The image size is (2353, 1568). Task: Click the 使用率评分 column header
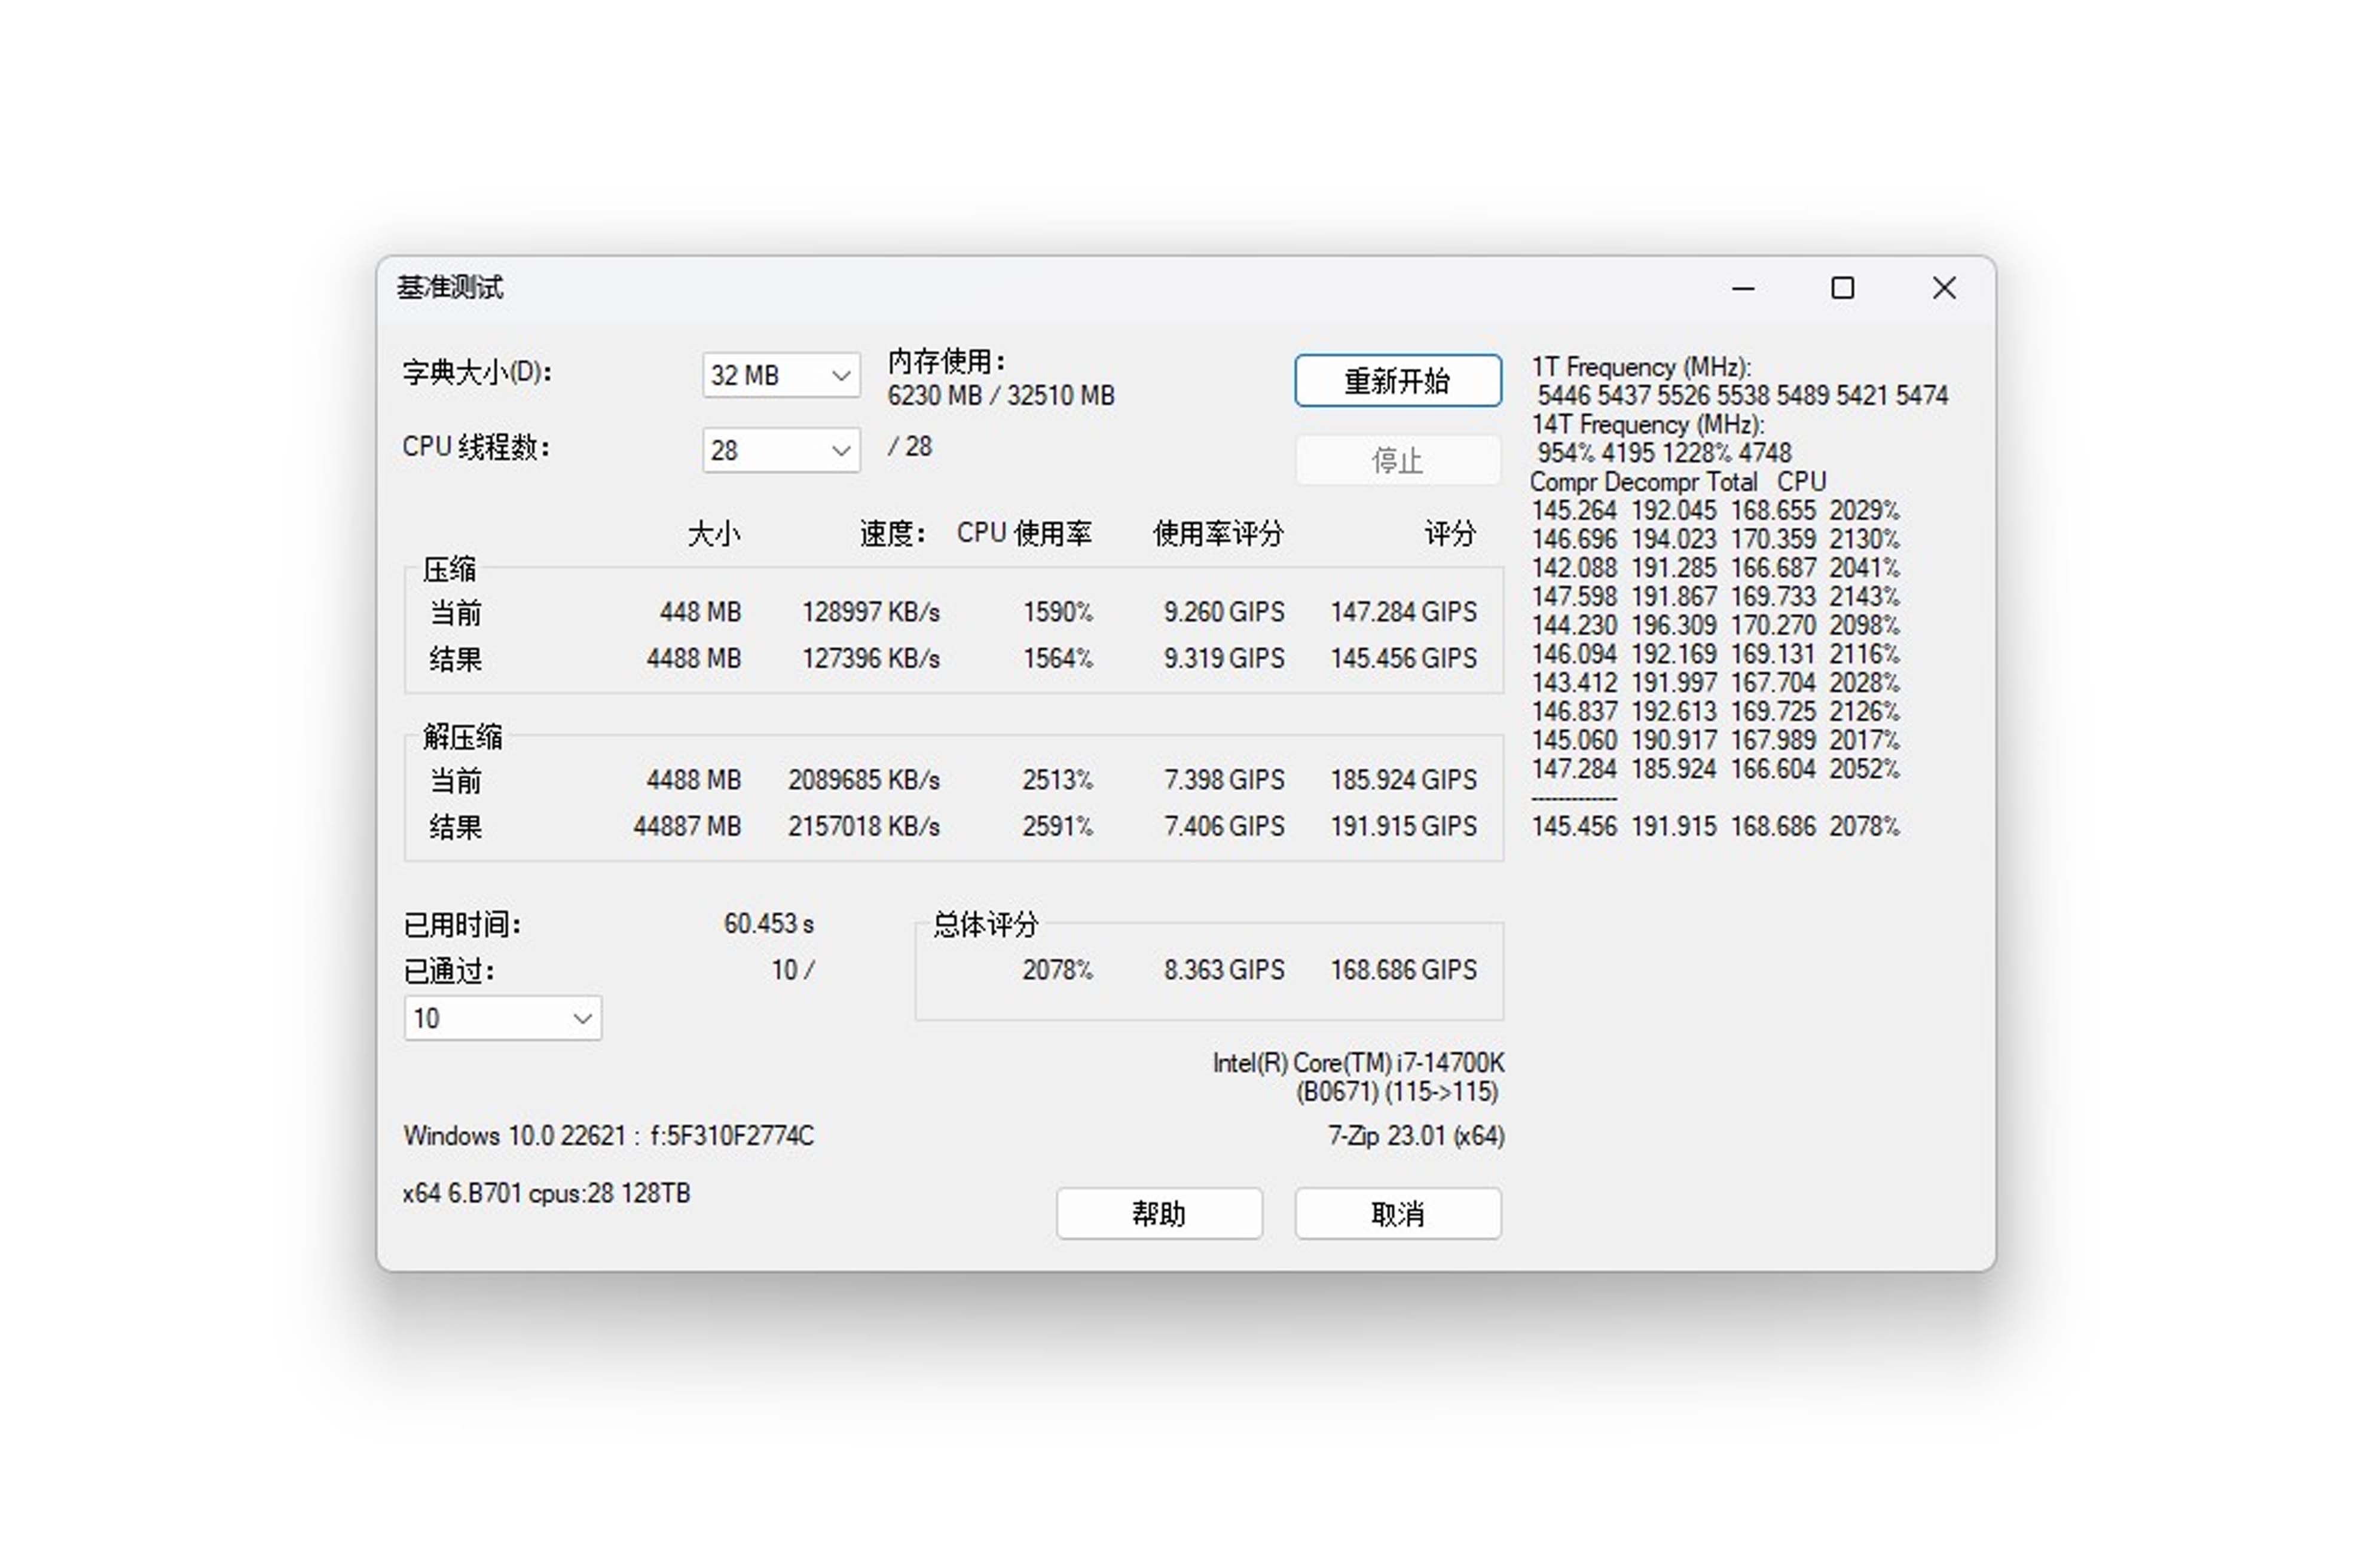pyautogui.click(x=1218, y=534)
